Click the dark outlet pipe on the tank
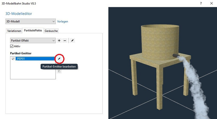The width and height of the screenshot is (217, 119). coord(176,56)
